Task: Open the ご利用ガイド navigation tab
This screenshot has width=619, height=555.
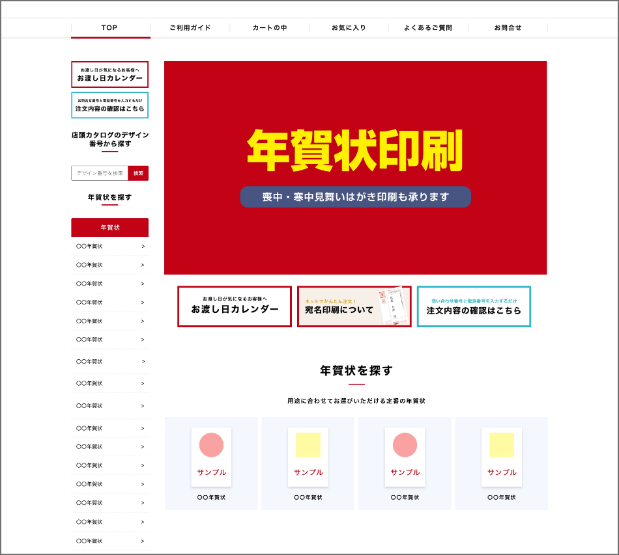Action: 190,28
